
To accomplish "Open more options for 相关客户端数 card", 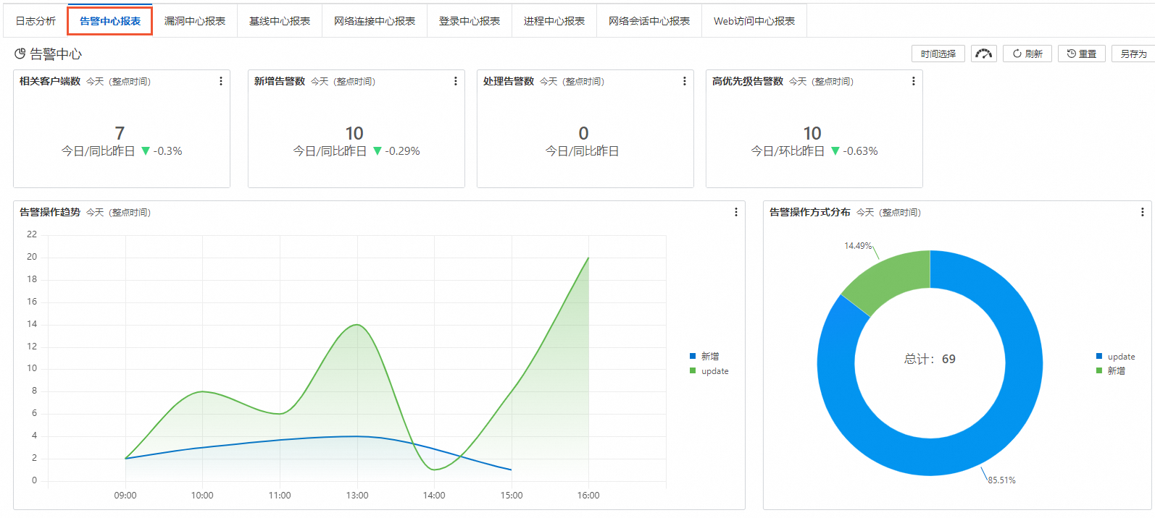I will coord(221,81).
